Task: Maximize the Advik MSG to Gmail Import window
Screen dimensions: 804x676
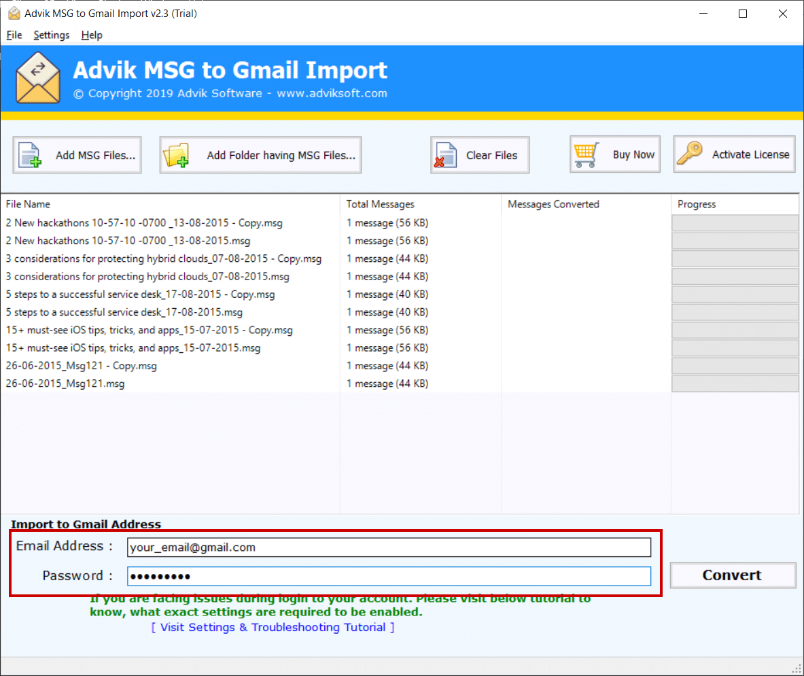Action: [x=742, y=14]
